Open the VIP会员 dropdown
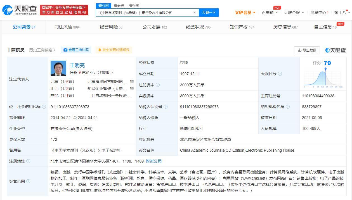 pos(245,13)
